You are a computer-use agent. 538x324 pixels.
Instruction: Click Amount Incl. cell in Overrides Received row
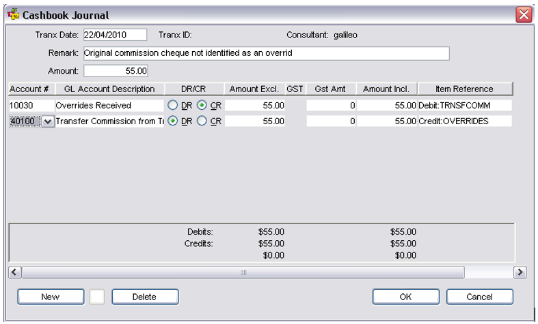point(387,106)
